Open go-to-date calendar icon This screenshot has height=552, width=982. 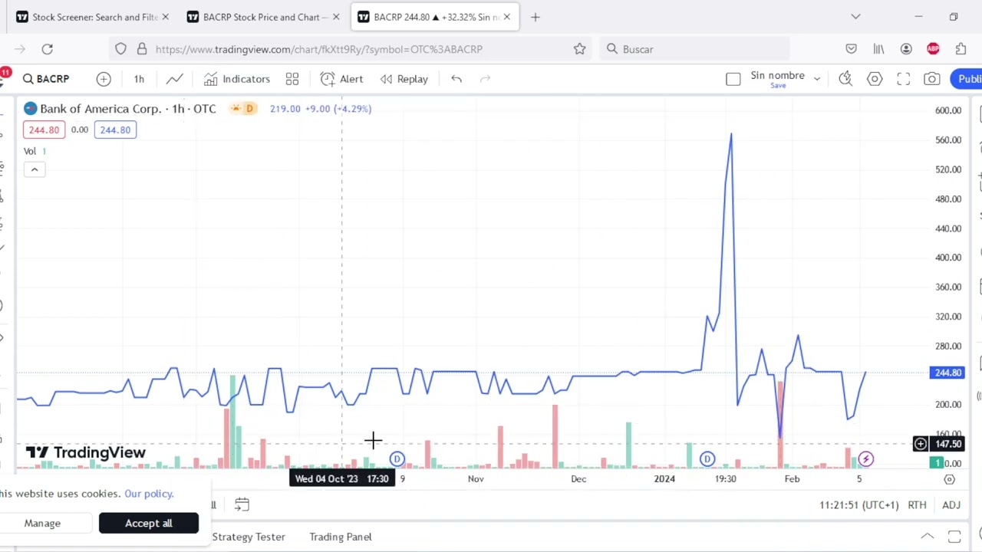coord(242,504)
